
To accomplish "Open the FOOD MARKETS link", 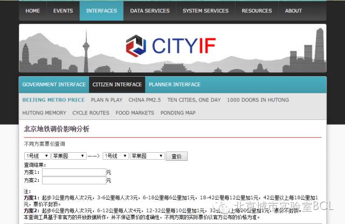I will coord(135,113).
